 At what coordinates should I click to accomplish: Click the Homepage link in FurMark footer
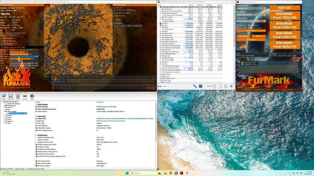(248, 90)
